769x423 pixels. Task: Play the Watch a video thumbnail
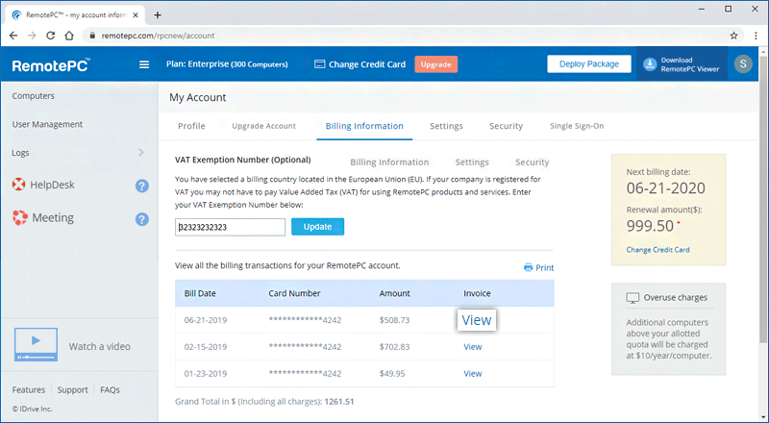click(x=36, y=344)
